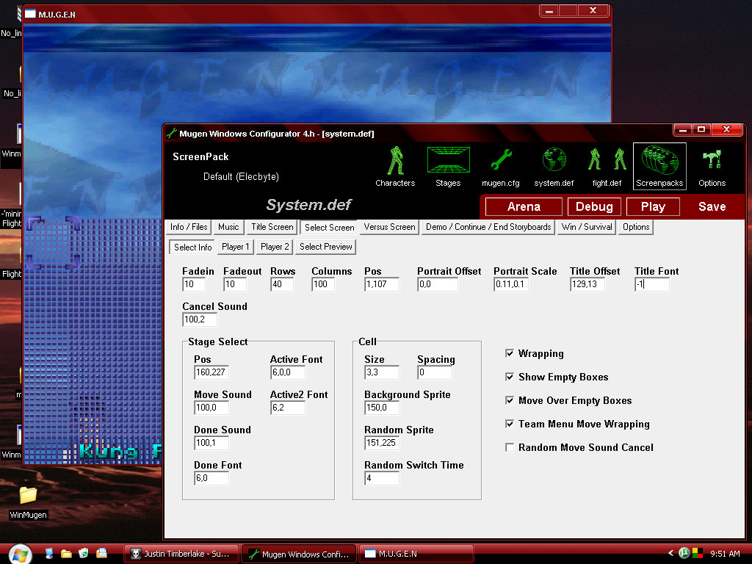Click Stage Select Pos field
This screenshot has height=564, width=752.
pyautogui.click(x=211, y=372)
